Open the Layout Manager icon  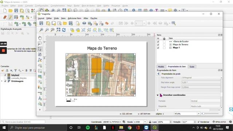(59, 23)
